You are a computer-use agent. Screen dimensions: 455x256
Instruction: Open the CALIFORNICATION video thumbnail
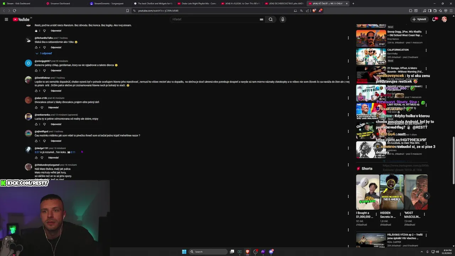point(371,56)
